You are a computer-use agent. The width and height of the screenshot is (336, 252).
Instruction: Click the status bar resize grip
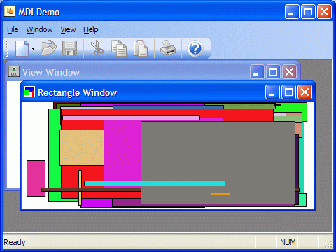pyautogui.click(x=328, y=244)
